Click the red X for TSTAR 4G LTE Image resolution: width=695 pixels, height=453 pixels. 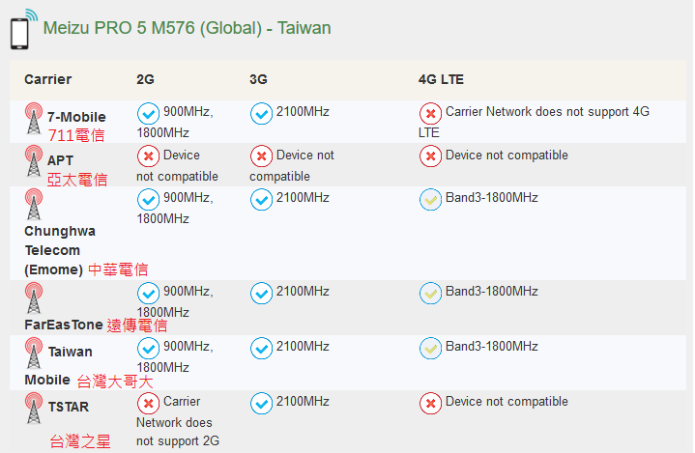pyautogui.click(x=430, y=404)
